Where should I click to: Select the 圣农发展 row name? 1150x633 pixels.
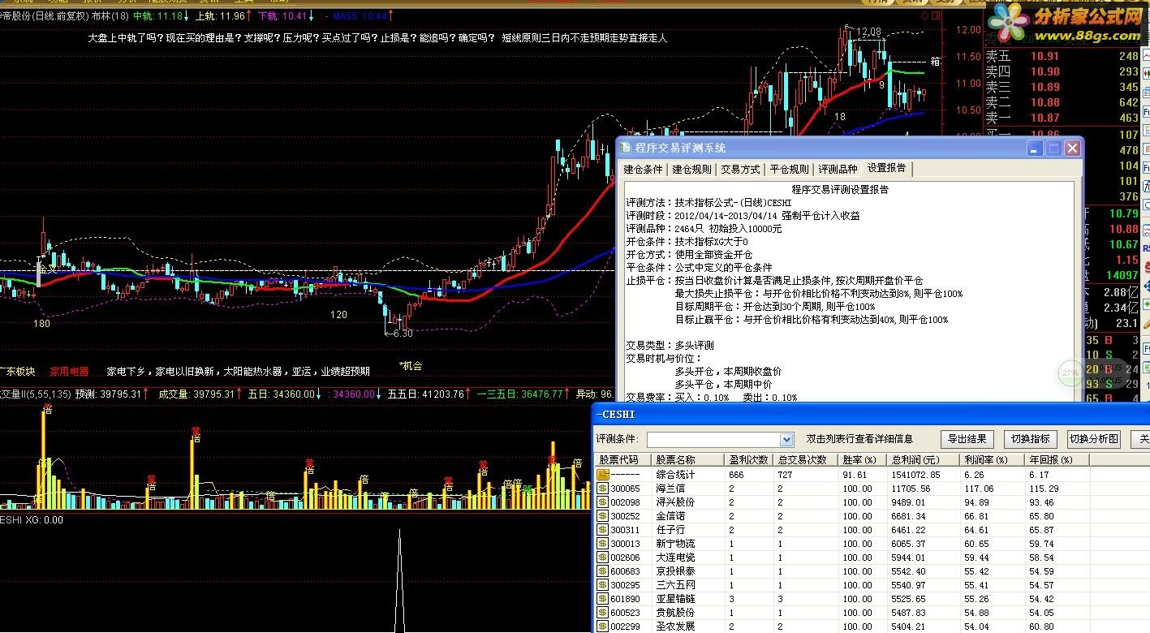[x=675, y=627]
